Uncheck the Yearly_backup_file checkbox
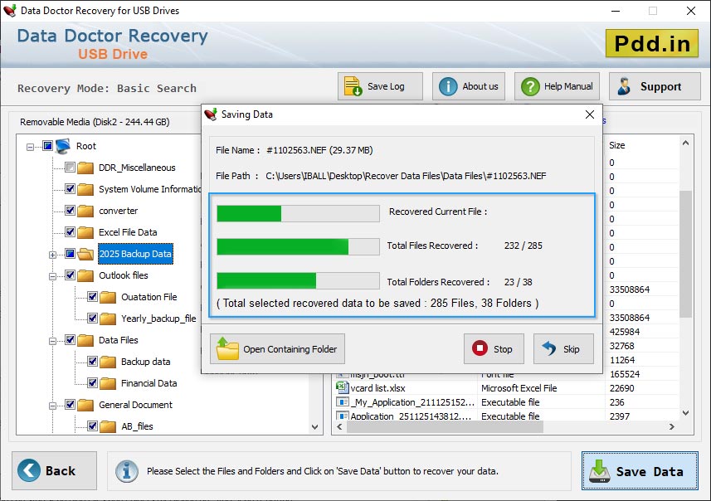Image resolution: width=711 pixels, height=501 pixels. [x=92, y=318]
